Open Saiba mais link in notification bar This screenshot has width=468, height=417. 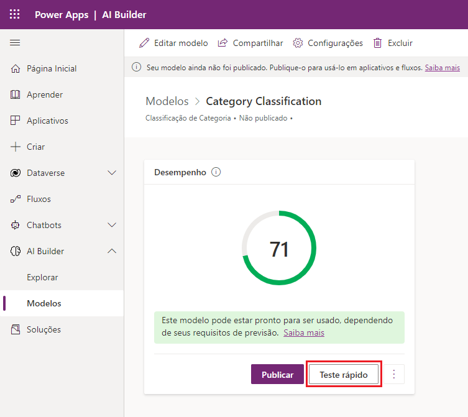[x=443, y=68]
